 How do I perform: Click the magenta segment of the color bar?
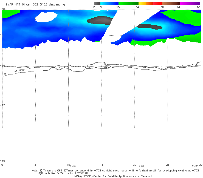190,3
